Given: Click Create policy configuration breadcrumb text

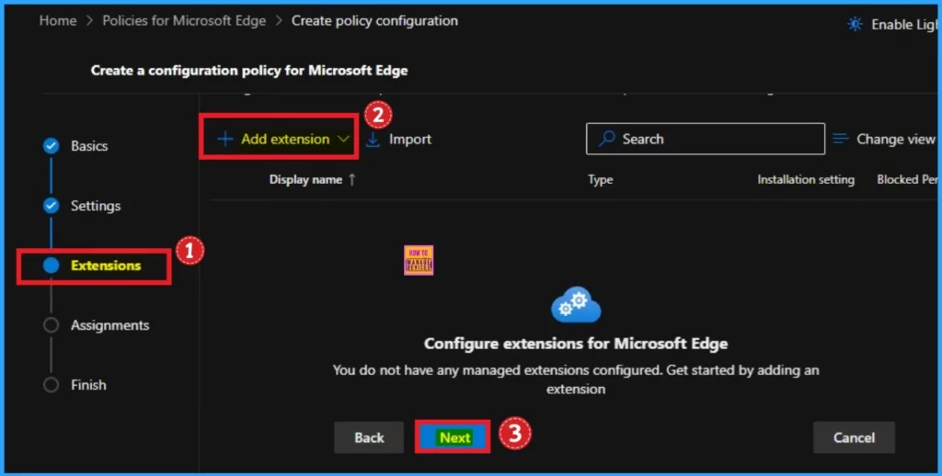Looking at the screenshot, I should [374, 20].
